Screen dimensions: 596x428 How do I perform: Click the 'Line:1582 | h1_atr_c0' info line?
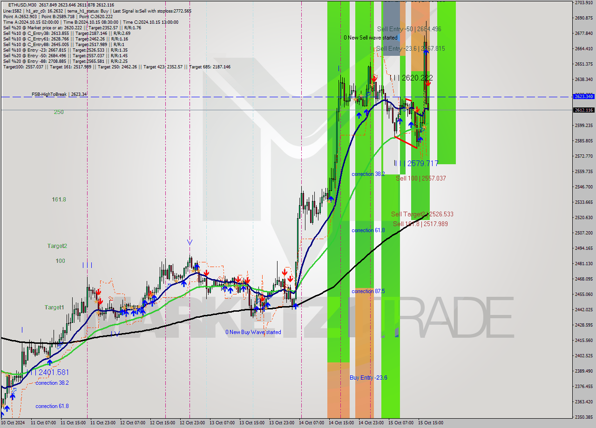pos(97,11)
